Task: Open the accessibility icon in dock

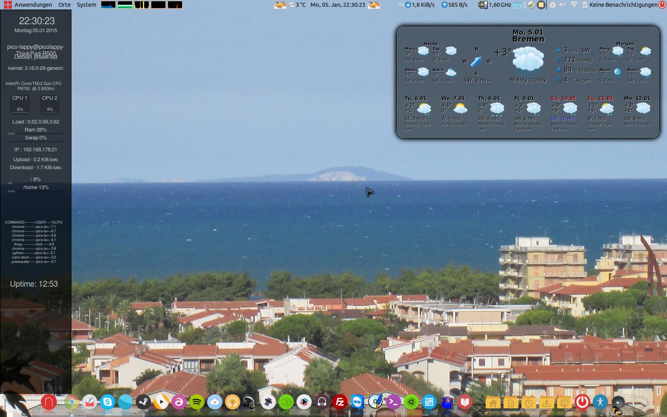Action: tap(600, 402)
